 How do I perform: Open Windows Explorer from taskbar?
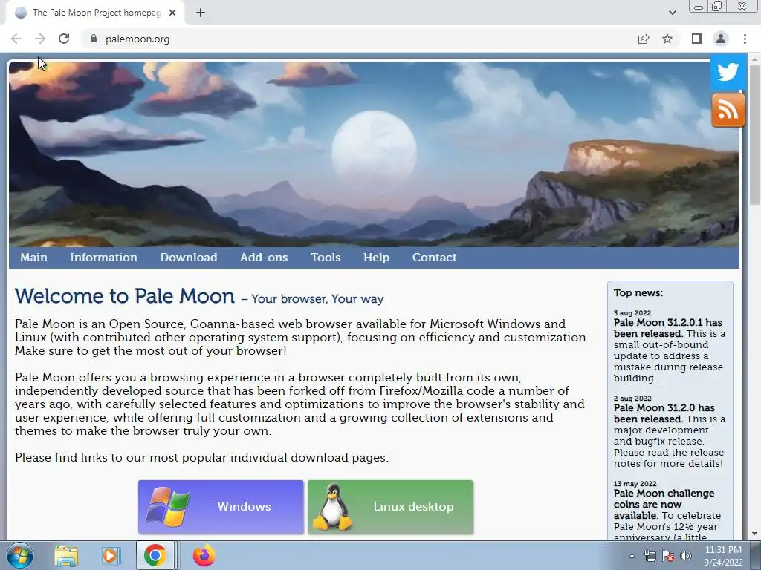pos(66,555)
